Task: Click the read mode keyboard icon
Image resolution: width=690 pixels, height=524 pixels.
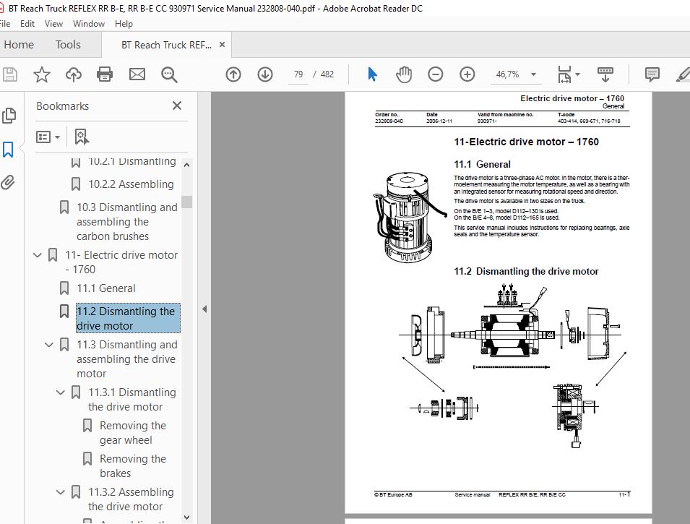Action: coord(605,74)
